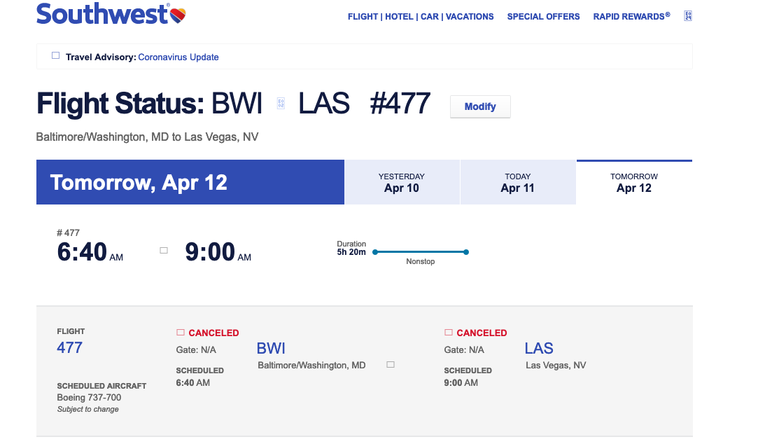Click the arrow icon between 6:40 and 9:00
This screenshot has height=444, width=758.
164,250
